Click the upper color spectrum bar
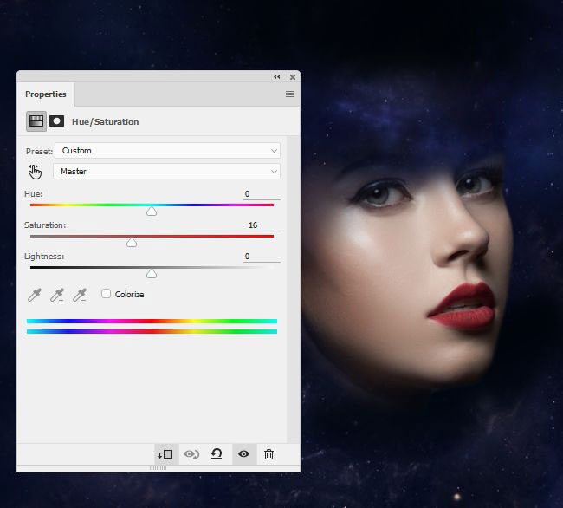Image resolution: width=563 pixels, height=508 pixels. click(152, 321)
